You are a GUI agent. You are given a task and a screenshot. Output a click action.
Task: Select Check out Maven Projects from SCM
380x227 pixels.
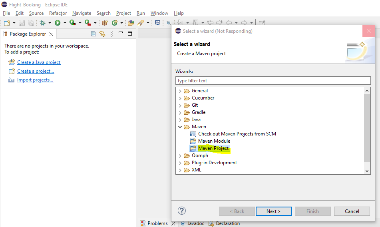237,134
